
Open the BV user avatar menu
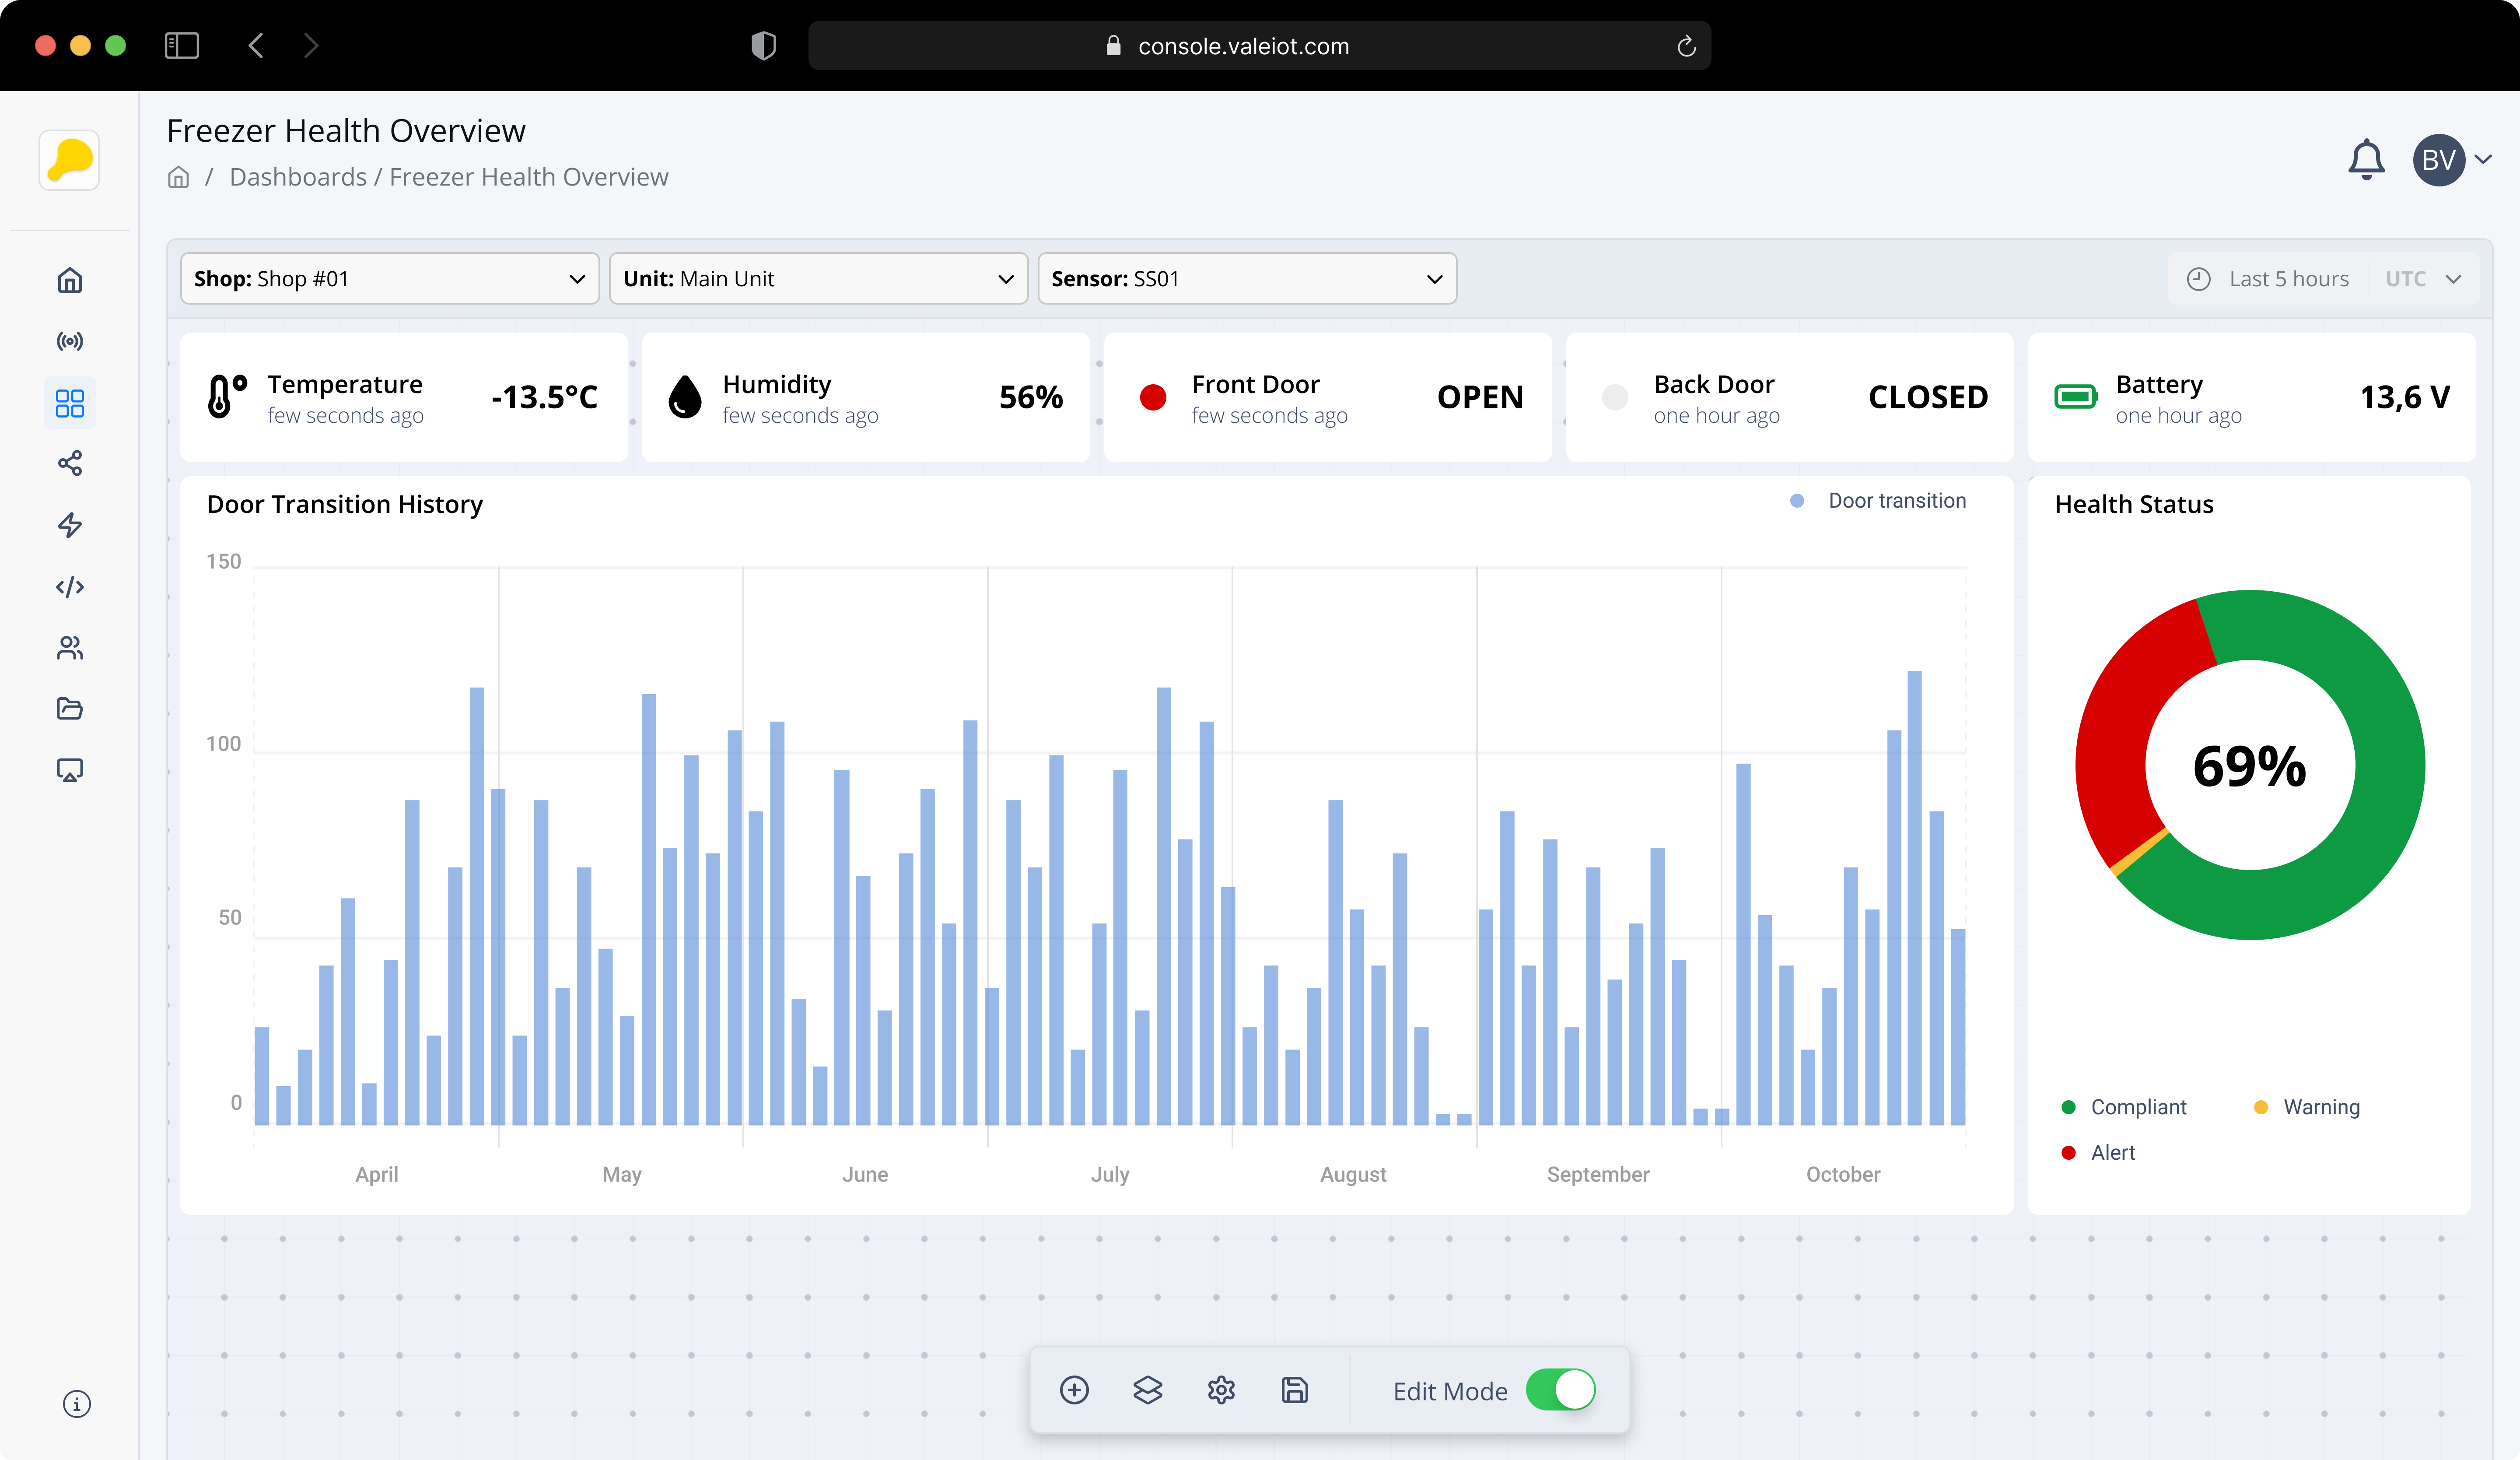[2440, 160]
